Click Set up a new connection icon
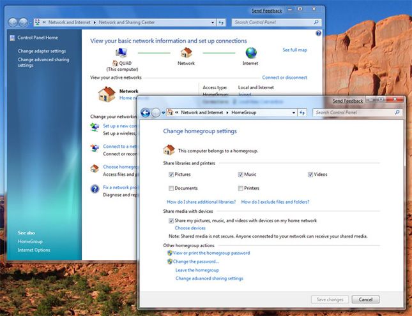The image size is (412, 316). pos(95,127)
